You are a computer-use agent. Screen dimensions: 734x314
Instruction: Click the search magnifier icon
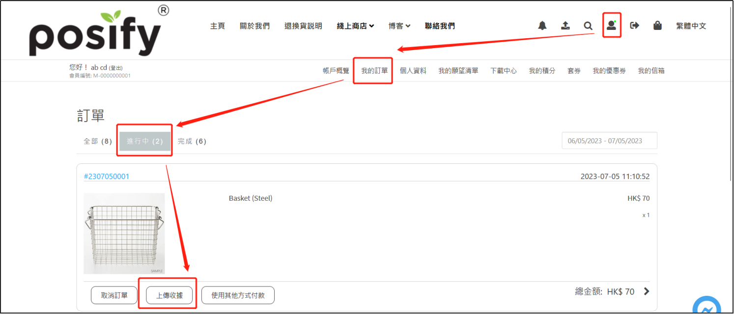point(588,26)
